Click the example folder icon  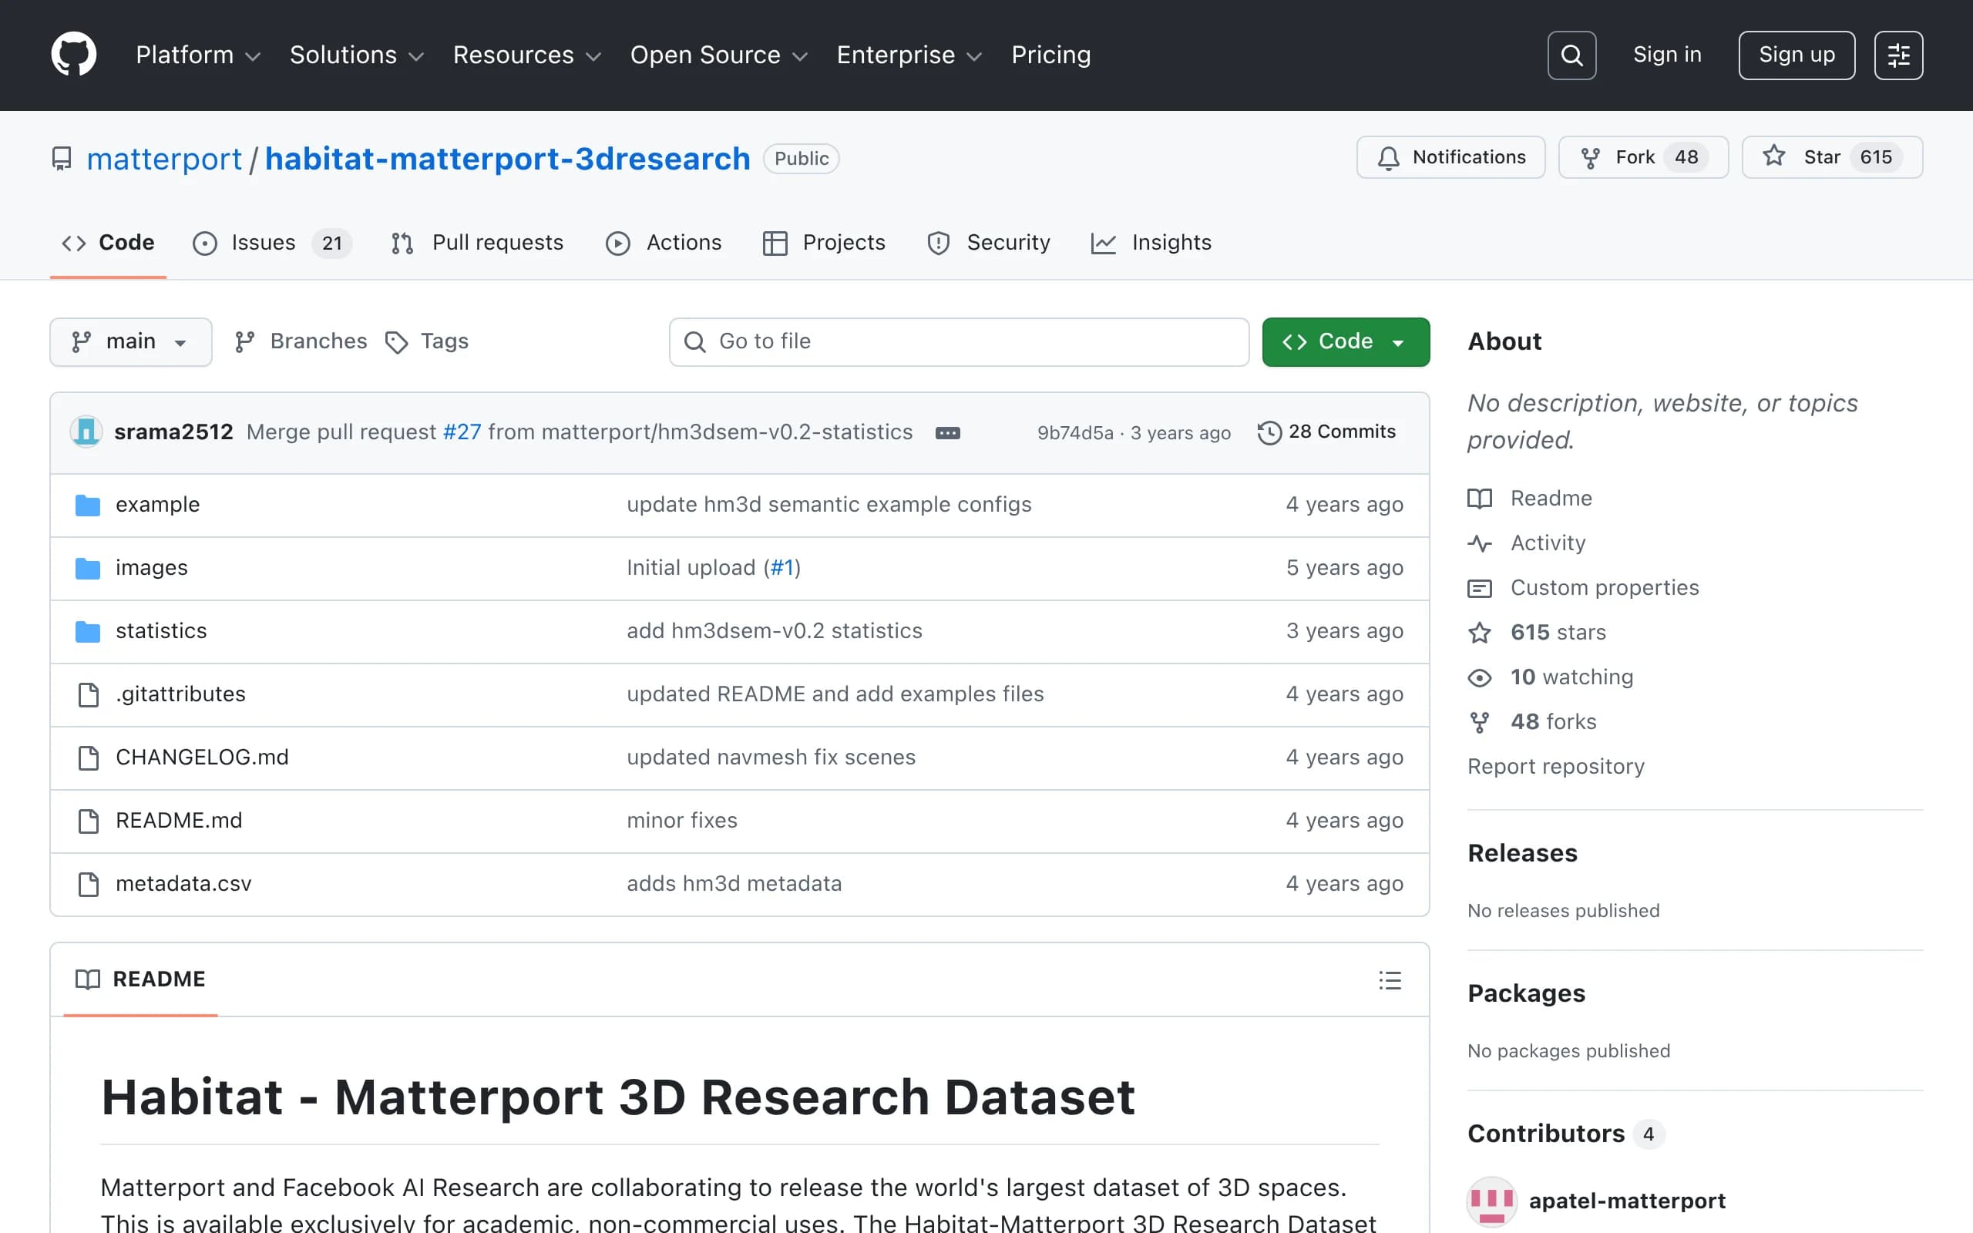tap(88, 505)
